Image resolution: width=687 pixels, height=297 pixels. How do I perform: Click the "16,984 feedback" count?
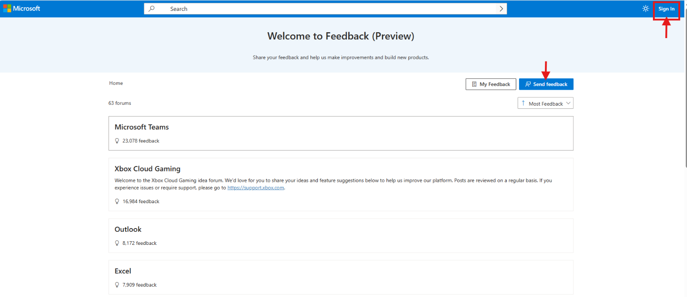click(x=141, y=201)
